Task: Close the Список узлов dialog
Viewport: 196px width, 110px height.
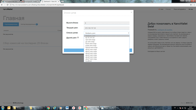Action: [x=131, y=12]
